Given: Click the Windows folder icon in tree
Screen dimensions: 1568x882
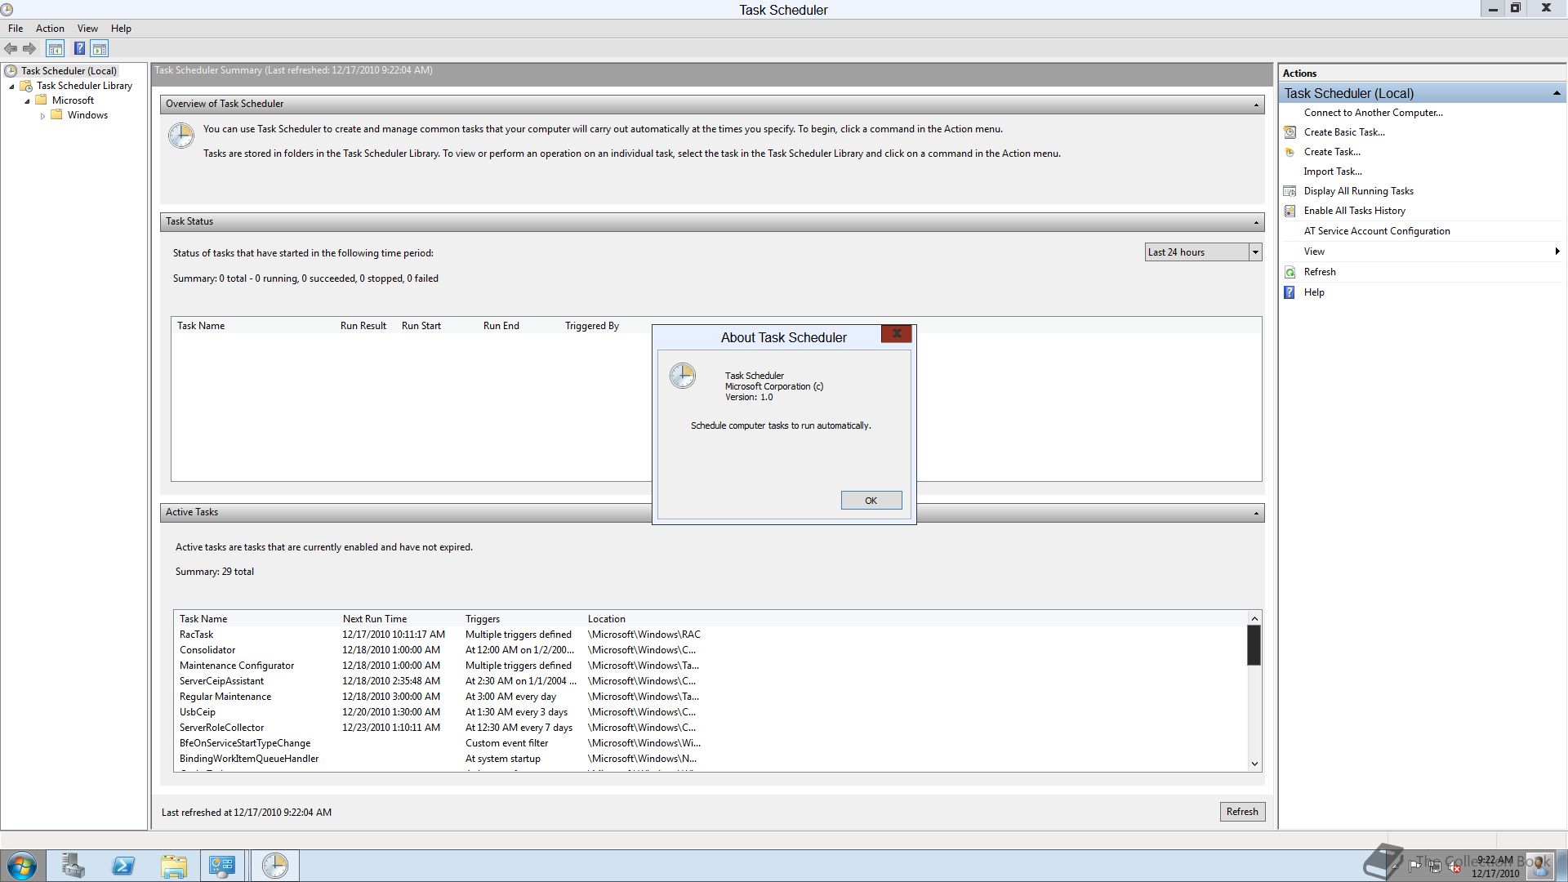Looking at the screenshot, I should click(x=56, y=115).
